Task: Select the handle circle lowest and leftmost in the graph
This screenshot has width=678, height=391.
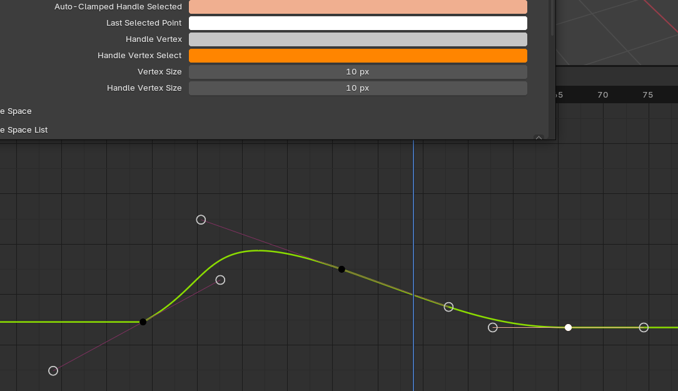Action: (53, 371)
